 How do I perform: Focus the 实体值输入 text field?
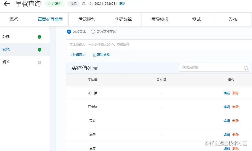[159, 45]
